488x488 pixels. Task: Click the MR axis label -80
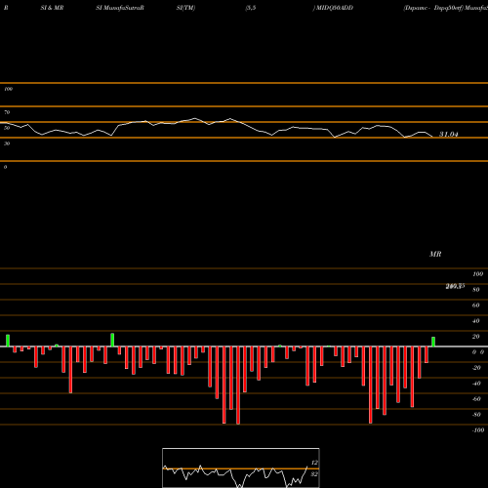pyautogui.click(x=476, y=415)
